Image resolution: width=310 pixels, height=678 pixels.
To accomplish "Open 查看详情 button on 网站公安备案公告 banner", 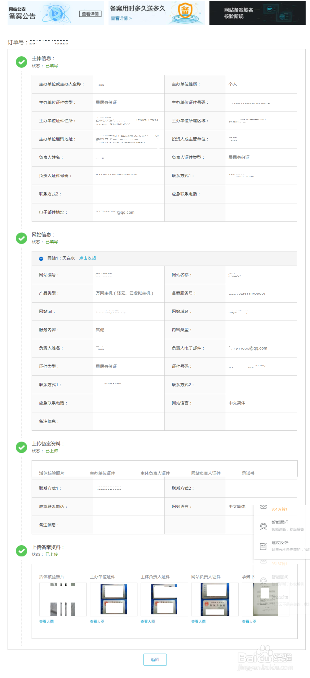I will click(90, 14).
